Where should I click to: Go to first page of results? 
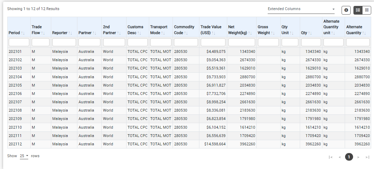[330, 157]
